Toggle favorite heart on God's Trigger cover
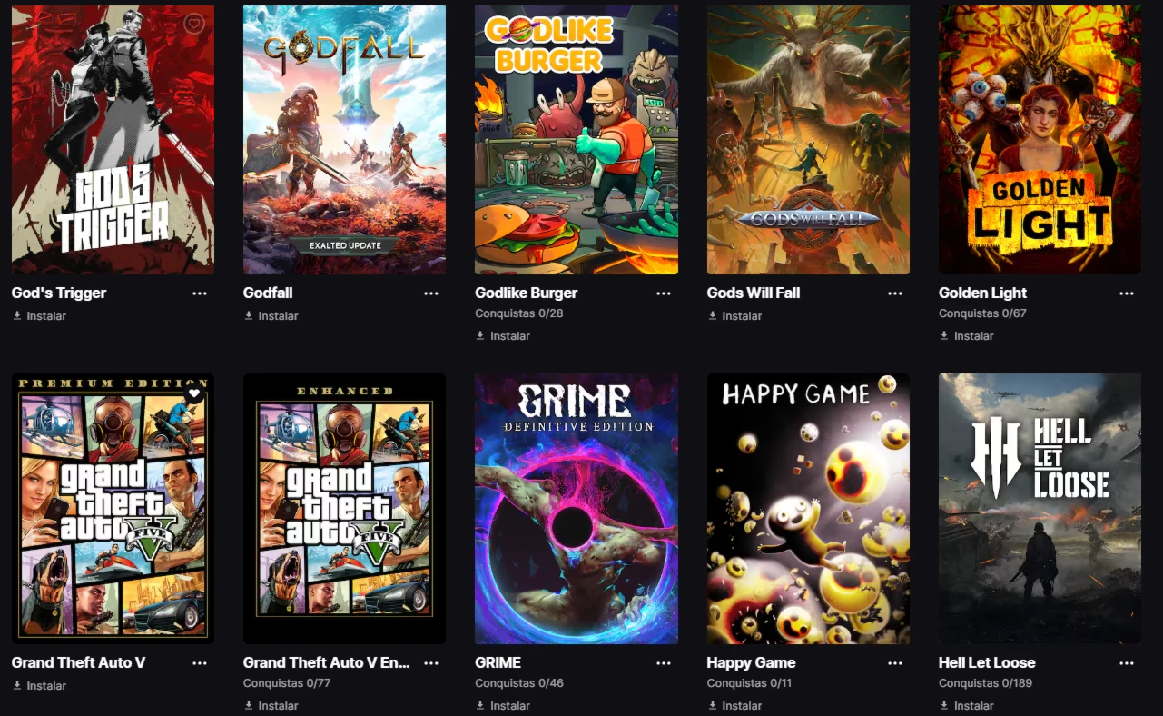 point(194,25)
